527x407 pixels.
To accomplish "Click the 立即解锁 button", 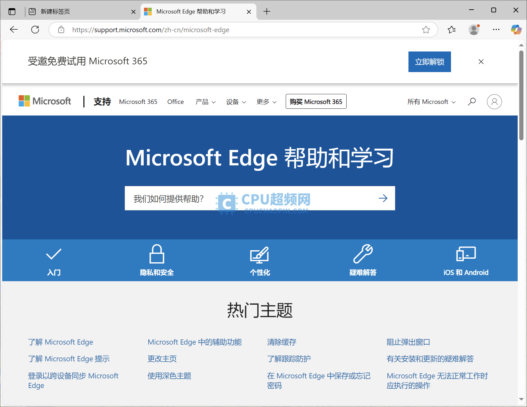I will [x=429, y=61].
